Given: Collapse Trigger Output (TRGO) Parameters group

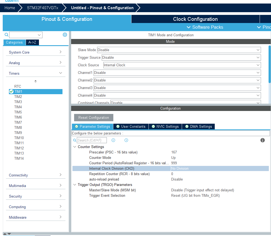Looking at the screenshot, I should point(75,185).
